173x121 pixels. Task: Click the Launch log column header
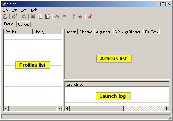[x=117, y=84]
